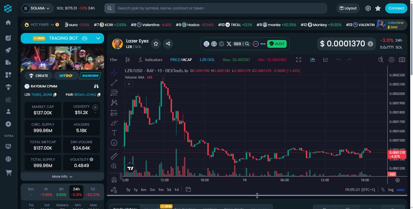
Task: Expand More info section
Action: (62, 176)
